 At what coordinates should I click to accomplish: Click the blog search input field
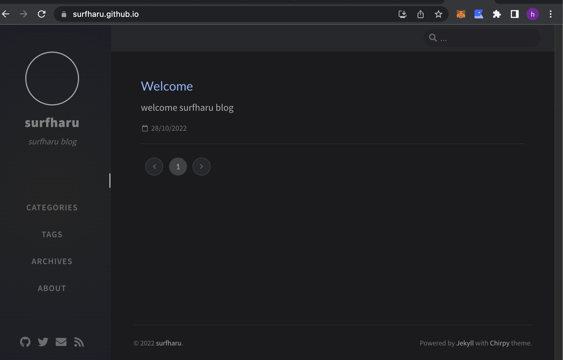[x=488, y=38]
